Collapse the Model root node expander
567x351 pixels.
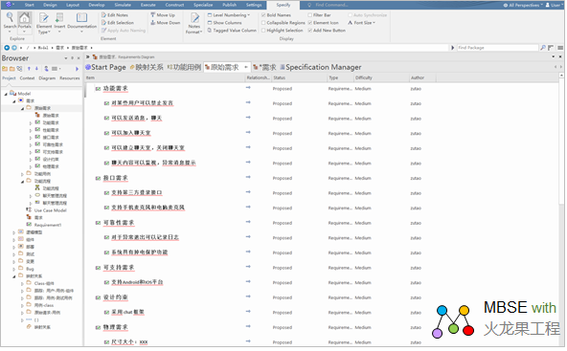tap(6, 94)
